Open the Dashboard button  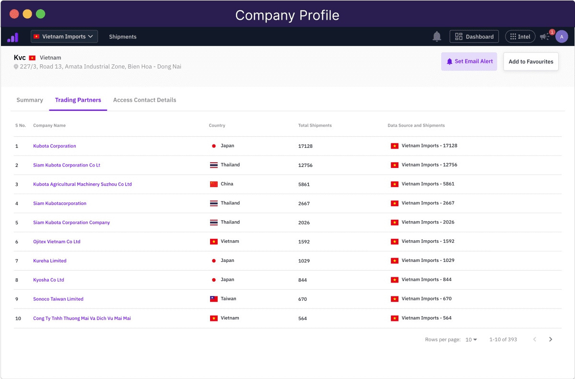[474, 36]
